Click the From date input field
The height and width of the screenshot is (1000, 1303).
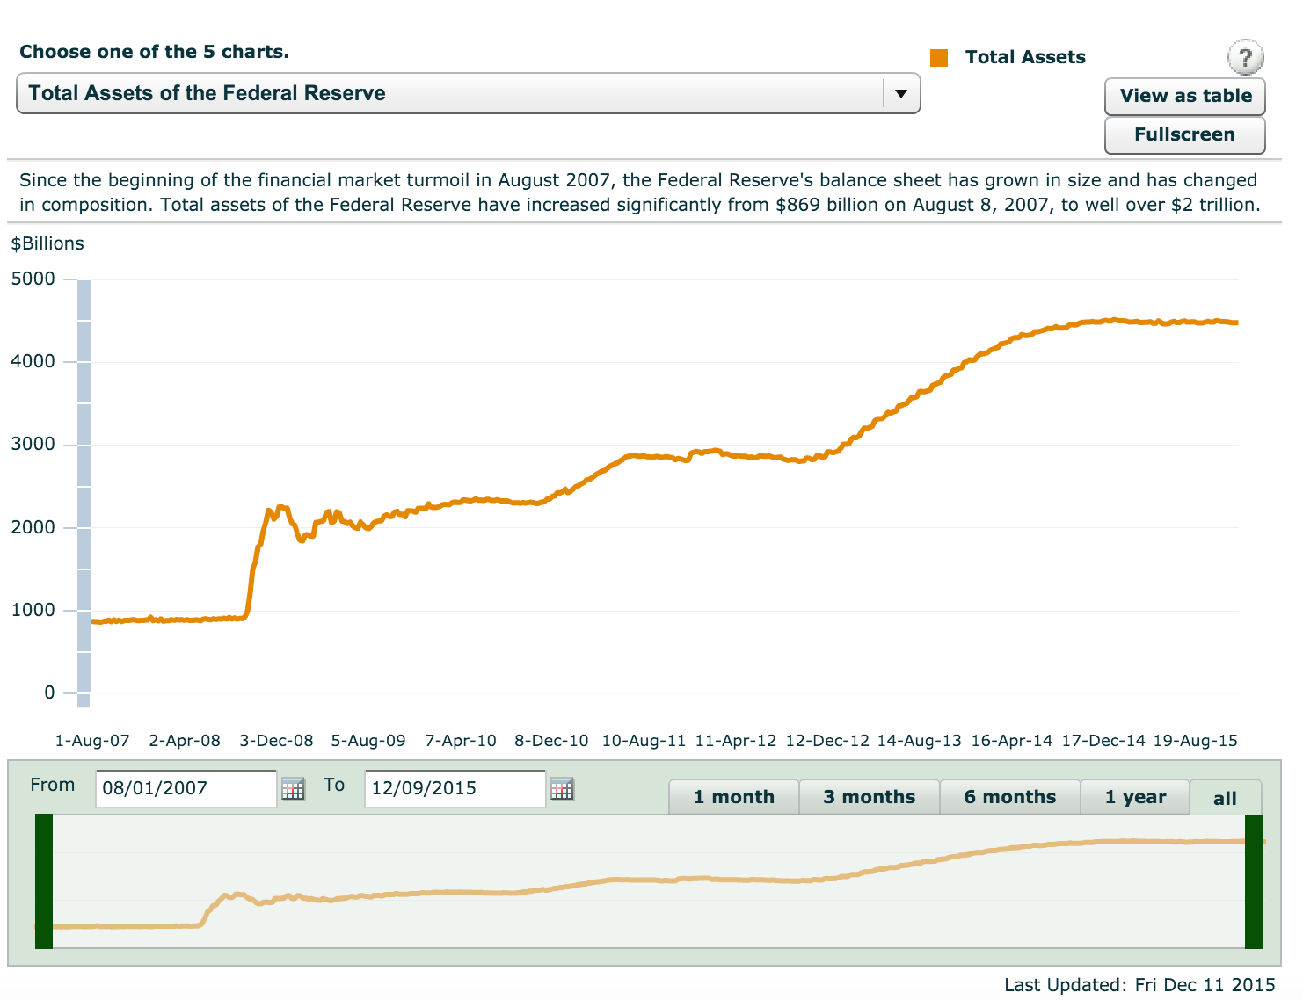click(x=186, y=788)
